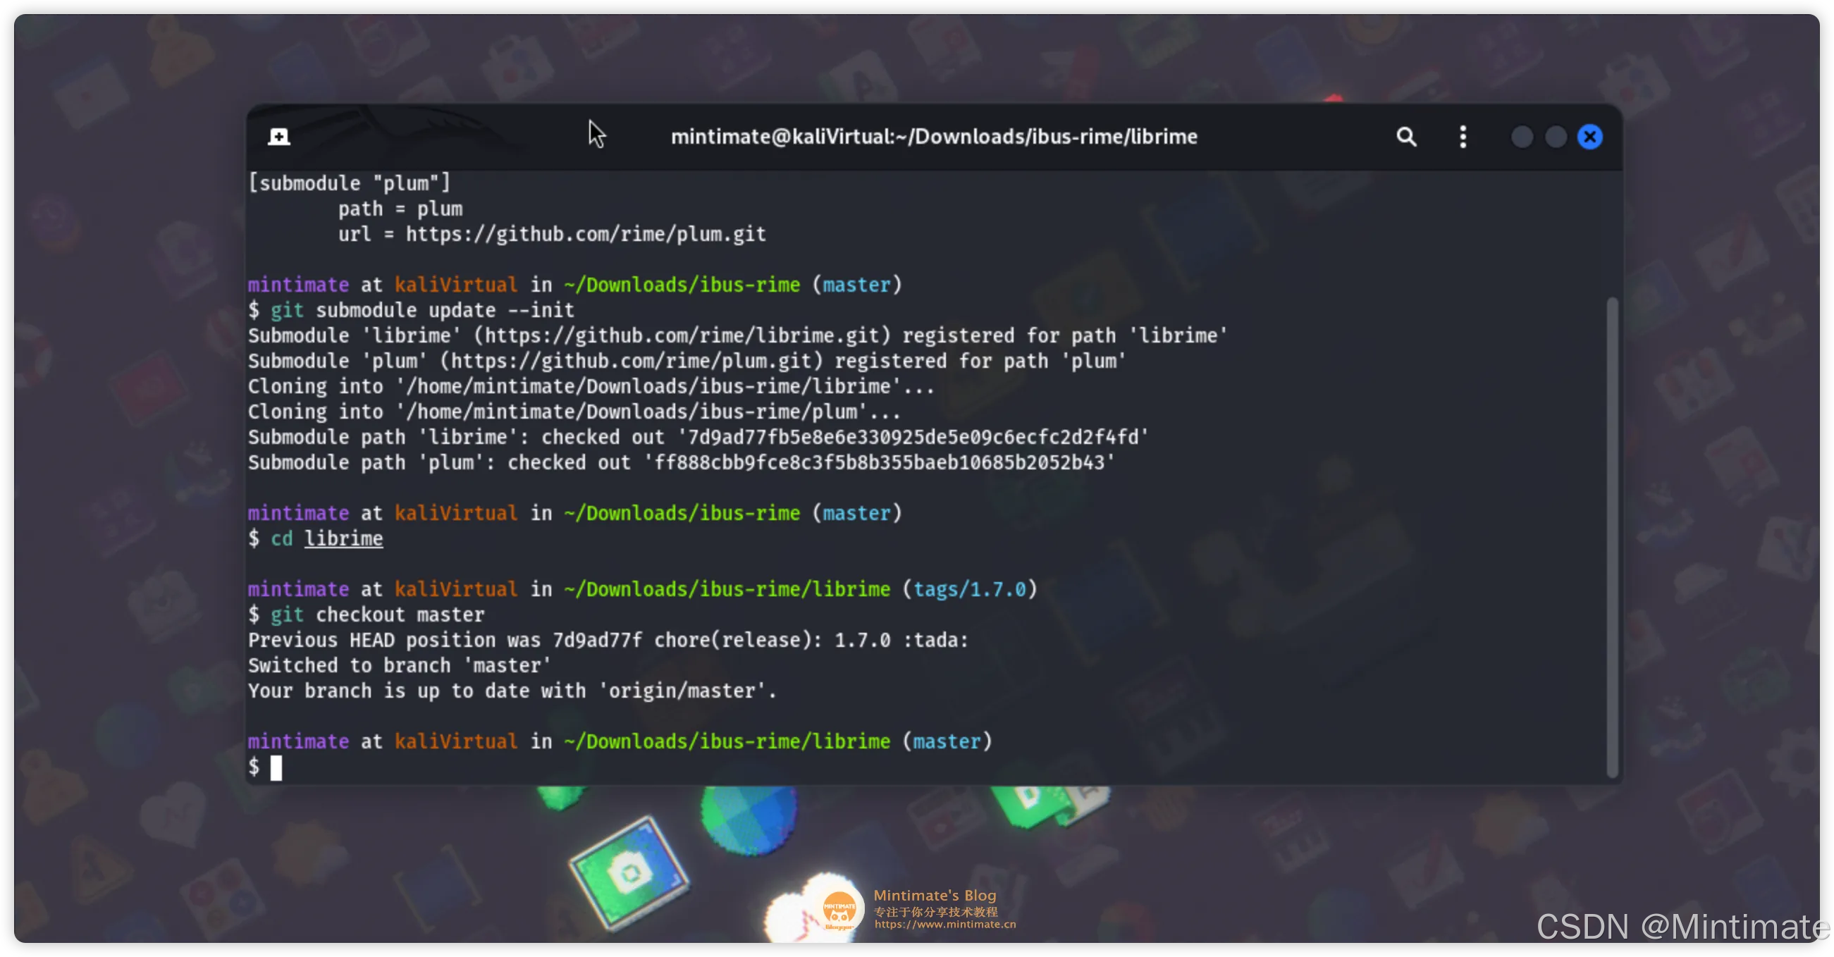Click 'Previous HEAD position was' line
Screen dimensions: 1834x957
coord(608,640)
